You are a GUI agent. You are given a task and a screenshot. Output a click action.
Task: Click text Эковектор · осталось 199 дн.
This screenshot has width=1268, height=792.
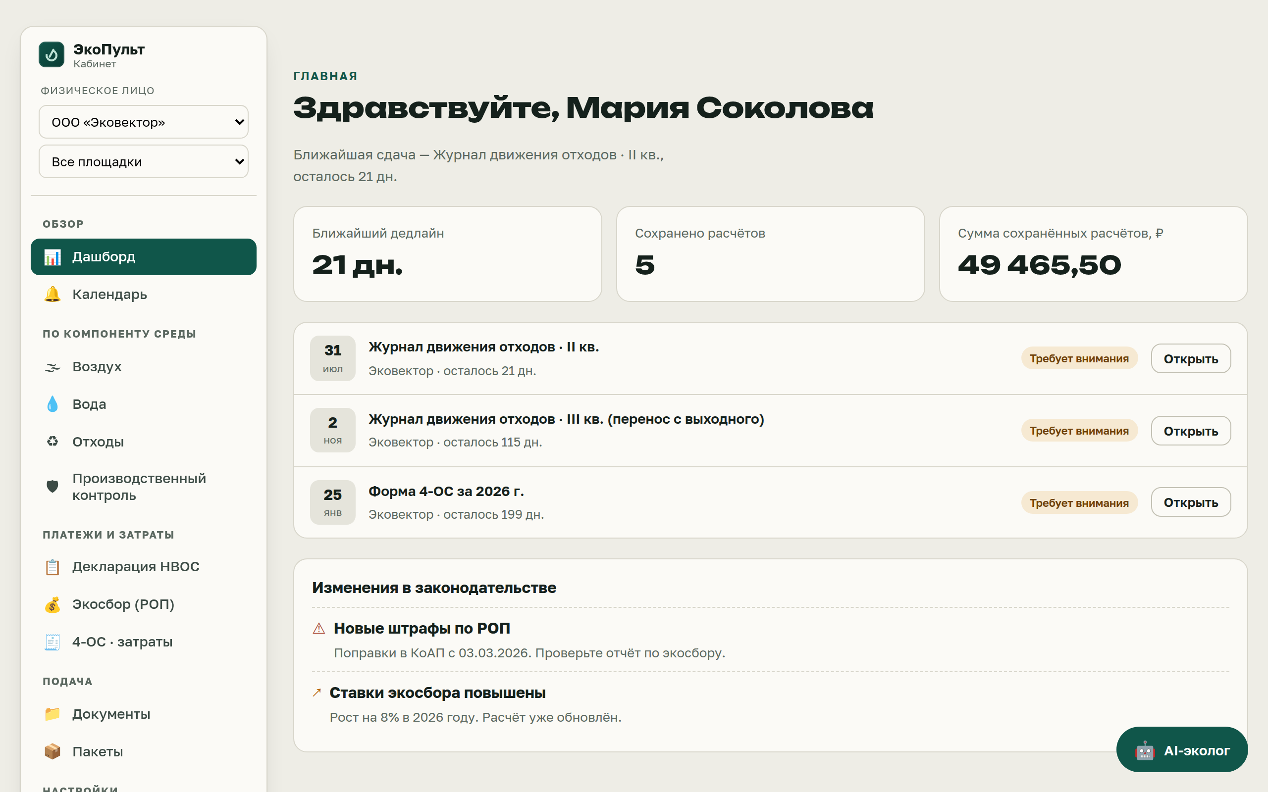pyautogui.click(x=456, y=514)
